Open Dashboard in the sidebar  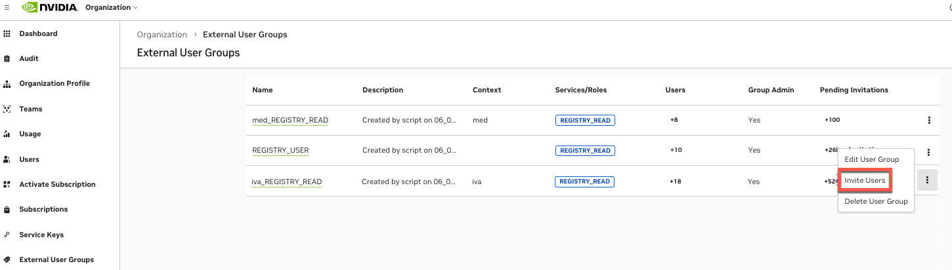38,33
